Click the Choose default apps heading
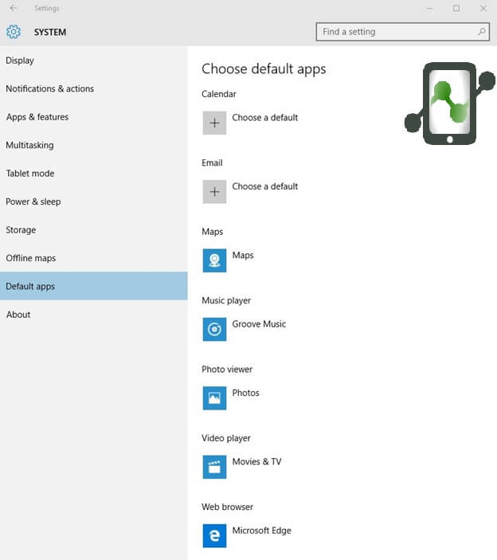The image size is (497, 560). point(264,69)
